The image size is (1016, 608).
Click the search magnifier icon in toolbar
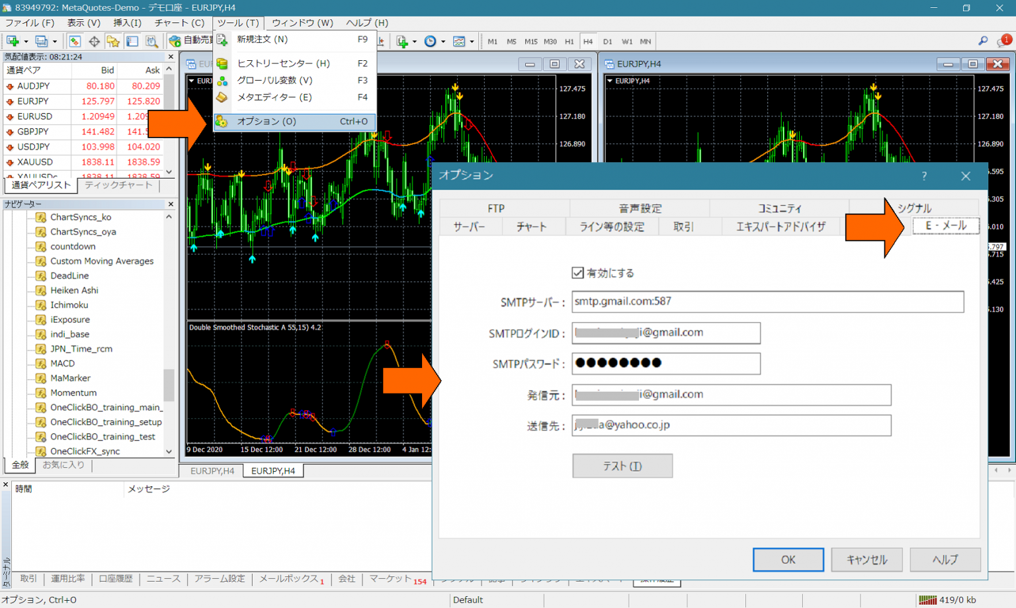tap(983, 41)
